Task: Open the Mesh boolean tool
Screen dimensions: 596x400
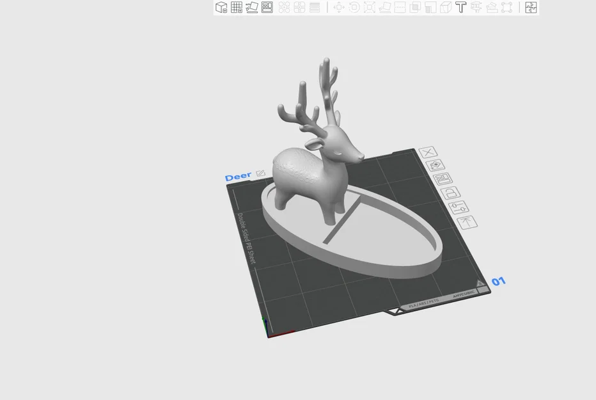Action: coord(415,7)
